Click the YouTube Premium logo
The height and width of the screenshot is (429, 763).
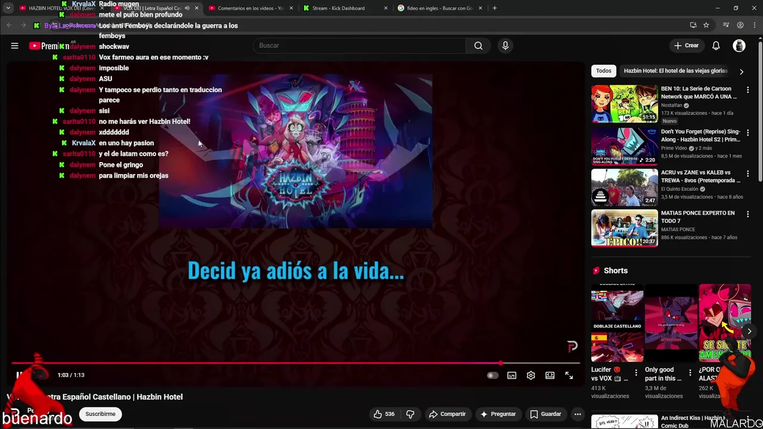[x=49, y=46]
